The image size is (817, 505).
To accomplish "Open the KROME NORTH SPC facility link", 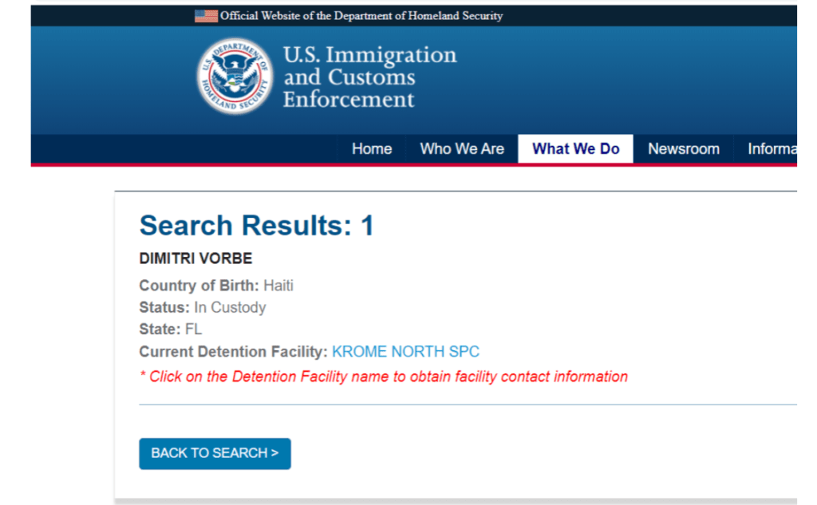I will pyautogui.click(x=405, y=352).
